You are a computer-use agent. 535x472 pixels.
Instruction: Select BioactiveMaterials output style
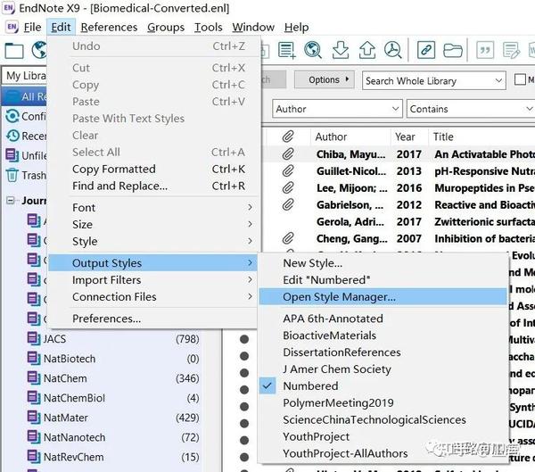tap(383, 335)
